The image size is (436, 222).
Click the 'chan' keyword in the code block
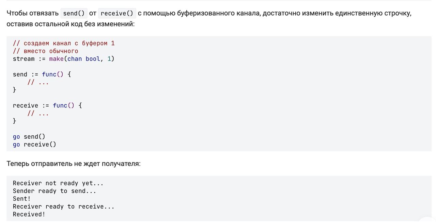coord(75,59)
